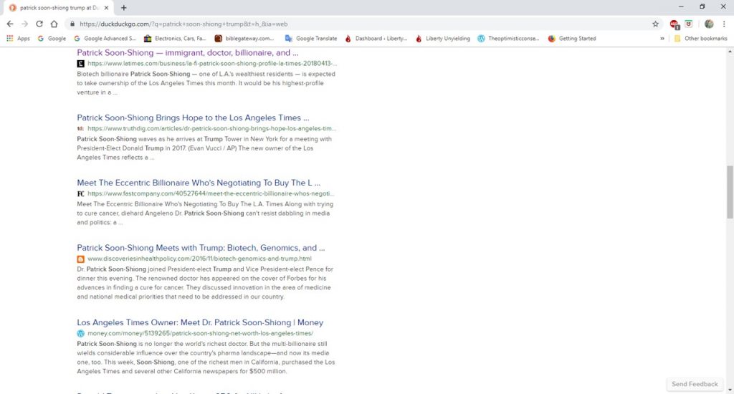Screen dimensions: 734x394
Task: Expand the hidden bookmarks chevron
Action: pyautogui.click(x=662, y=39)
